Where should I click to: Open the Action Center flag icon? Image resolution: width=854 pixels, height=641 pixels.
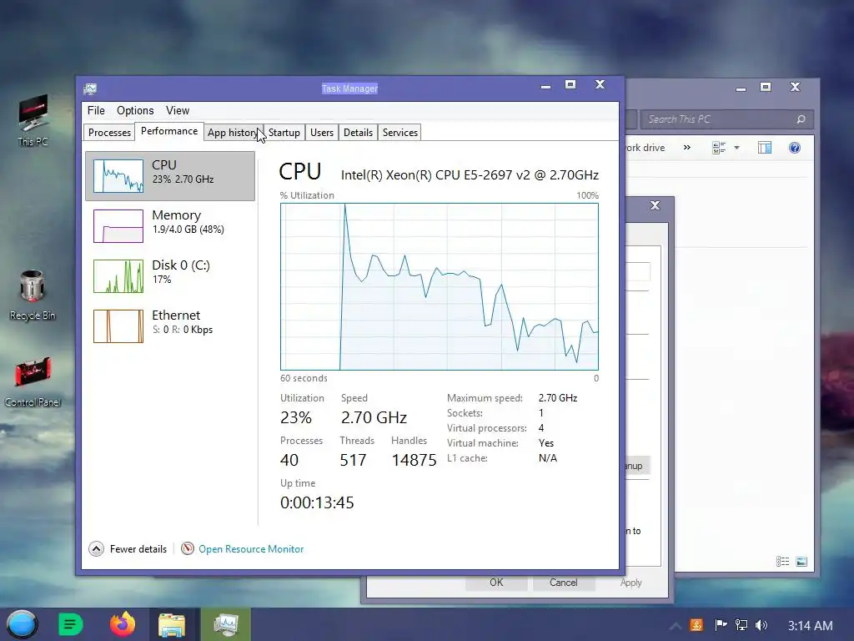coord(721,625)
